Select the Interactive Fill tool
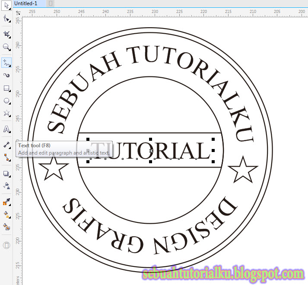This screenshot has height=285, width=308. pos(6,215)
